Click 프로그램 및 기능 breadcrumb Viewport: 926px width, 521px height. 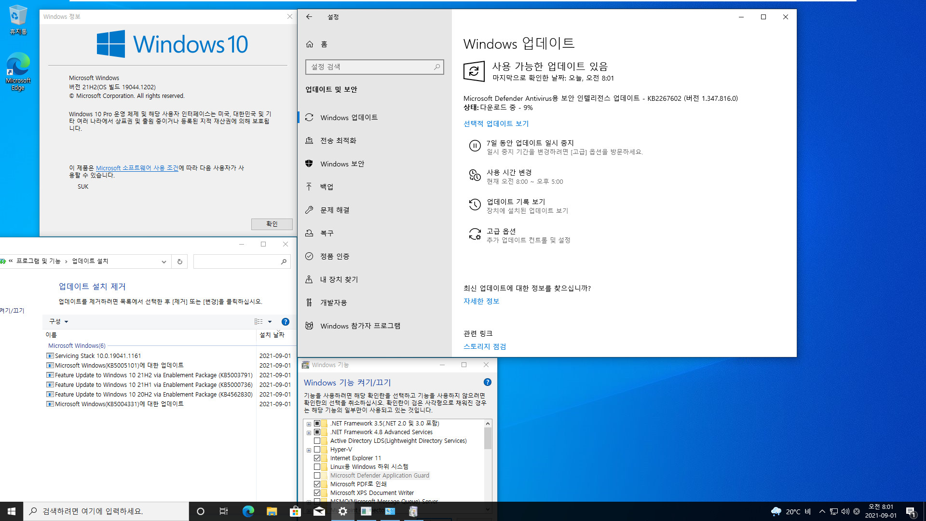click(x=39, y=261)
